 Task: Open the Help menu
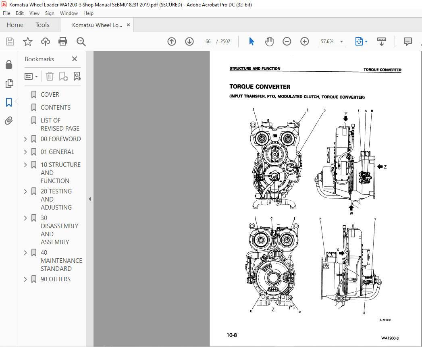click(x=88, y=13)
